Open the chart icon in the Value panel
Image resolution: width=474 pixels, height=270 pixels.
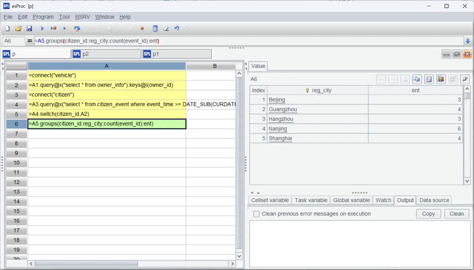pyautogui.click(x=440, y=79)
